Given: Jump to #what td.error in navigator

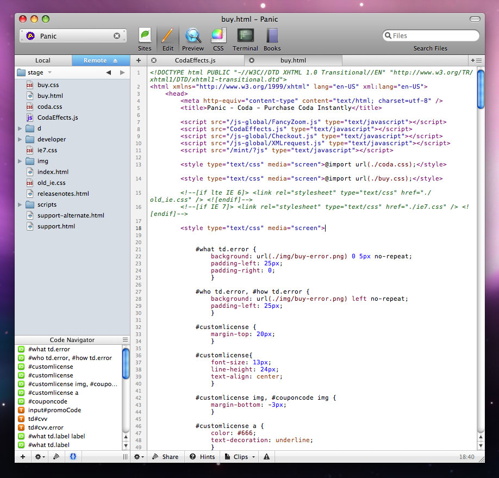Looking at the screenshot, I should pyautogui.click(x=68, y=349).
